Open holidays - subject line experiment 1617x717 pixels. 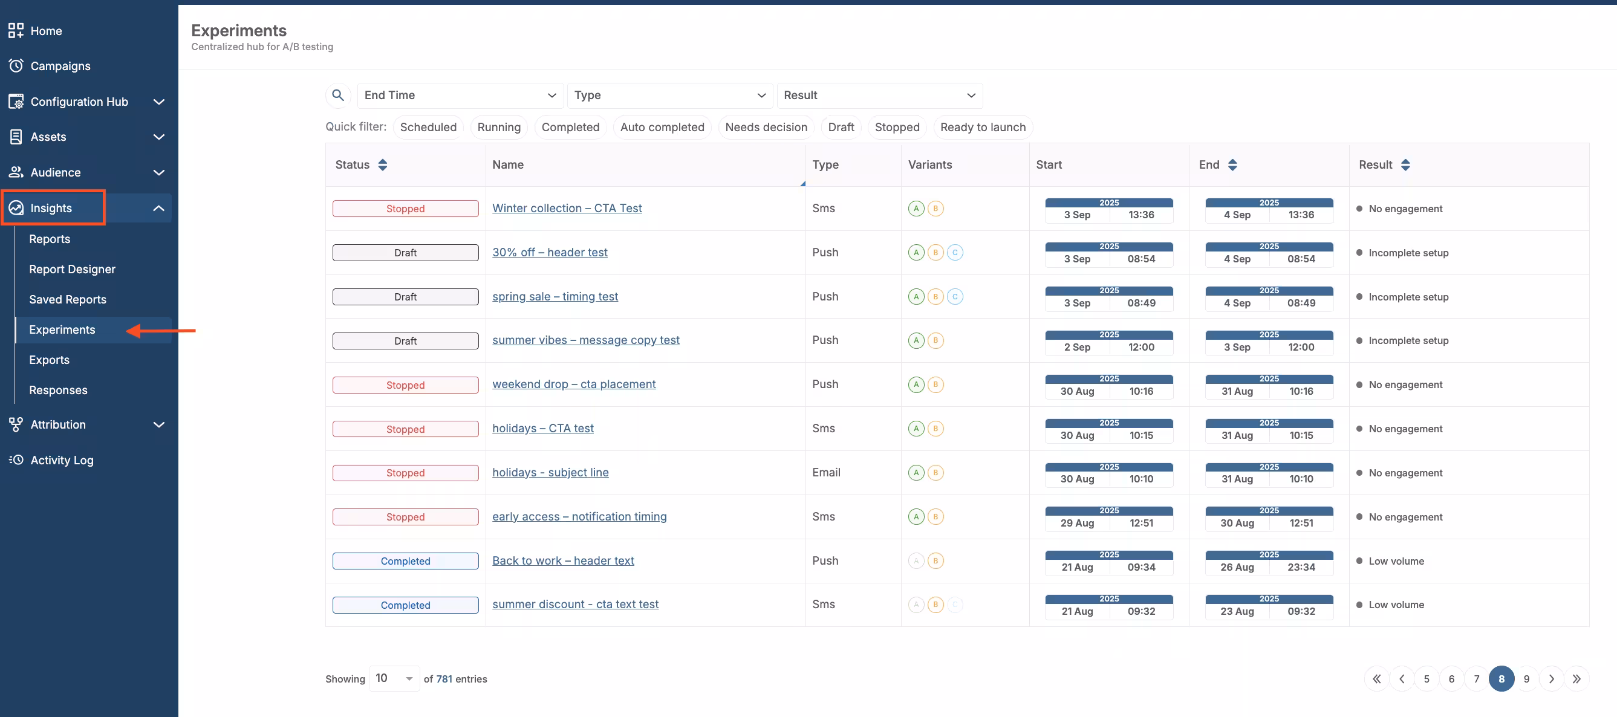[x=550, y=472]
